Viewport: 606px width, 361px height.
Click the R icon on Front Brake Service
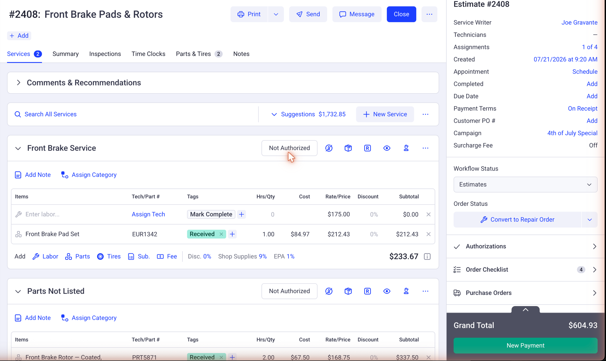[x=367, y=148]
